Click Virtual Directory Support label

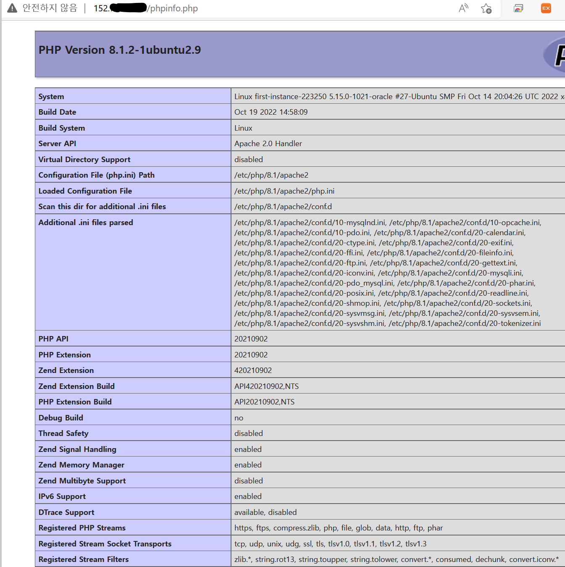pyautogui.click(x=84, y=160)
